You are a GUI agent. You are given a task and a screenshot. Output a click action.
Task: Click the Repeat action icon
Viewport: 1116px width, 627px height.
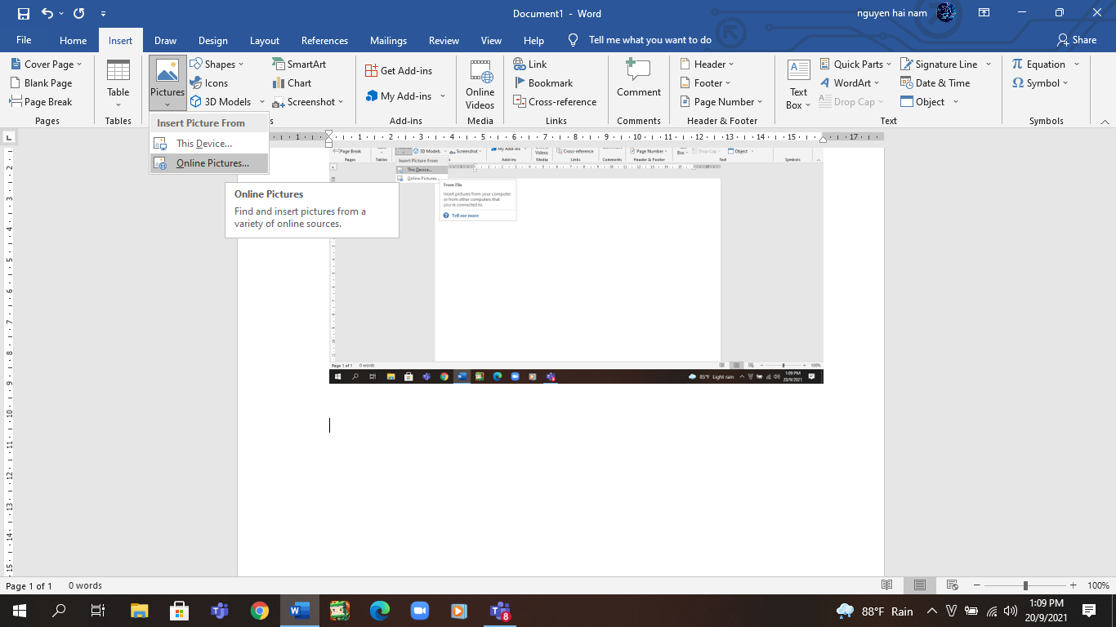(x=78, y=13)
